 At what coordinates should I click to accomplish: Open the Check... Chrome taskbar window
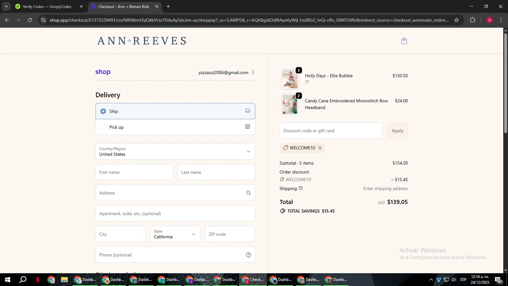[253, 280]
